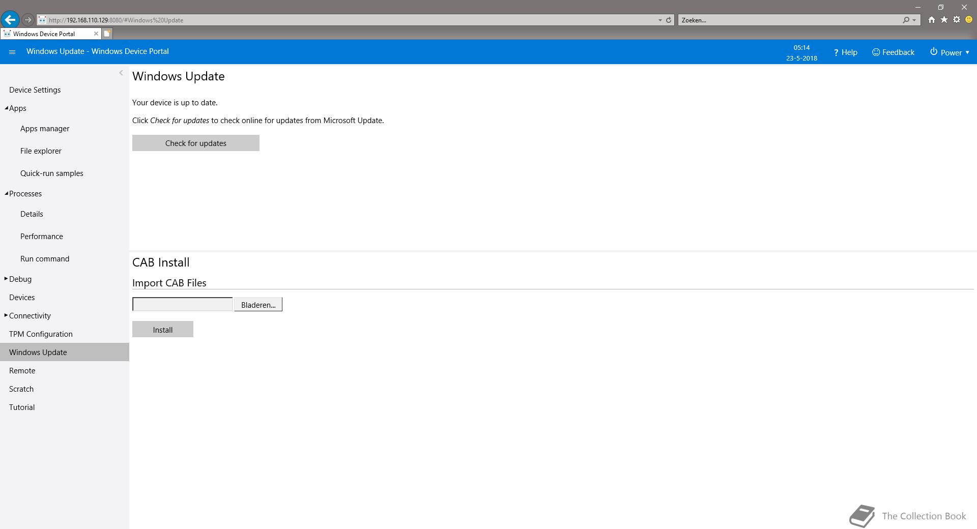Open Apps manager

45,129
